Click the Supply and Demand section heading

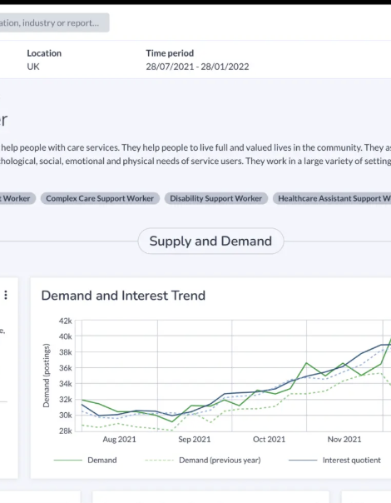[x=210, y=241]
